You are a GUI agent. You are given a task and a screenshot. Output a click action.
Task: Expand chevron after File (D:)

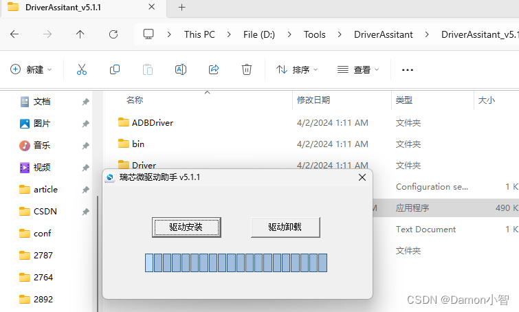(289, 34)
